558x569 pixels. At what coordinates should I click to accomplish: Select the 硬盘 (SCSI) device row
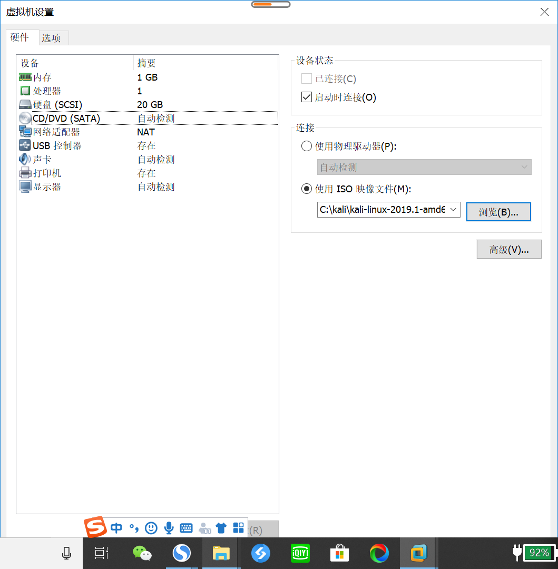(x=148, y=104)
